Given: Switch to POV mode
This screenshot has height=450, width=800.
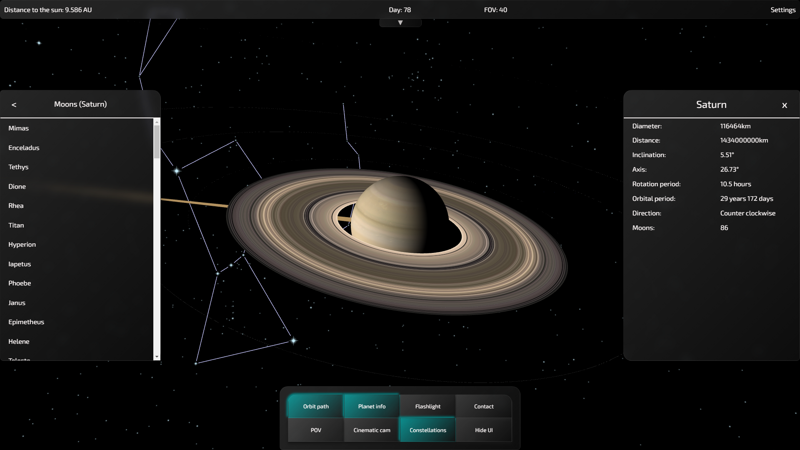Looking at the screenshot, I should [315, 430].
